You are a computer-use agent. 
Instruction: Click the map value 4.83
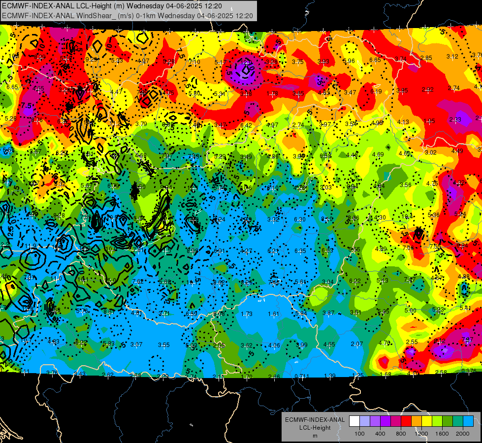pos(54,341)
